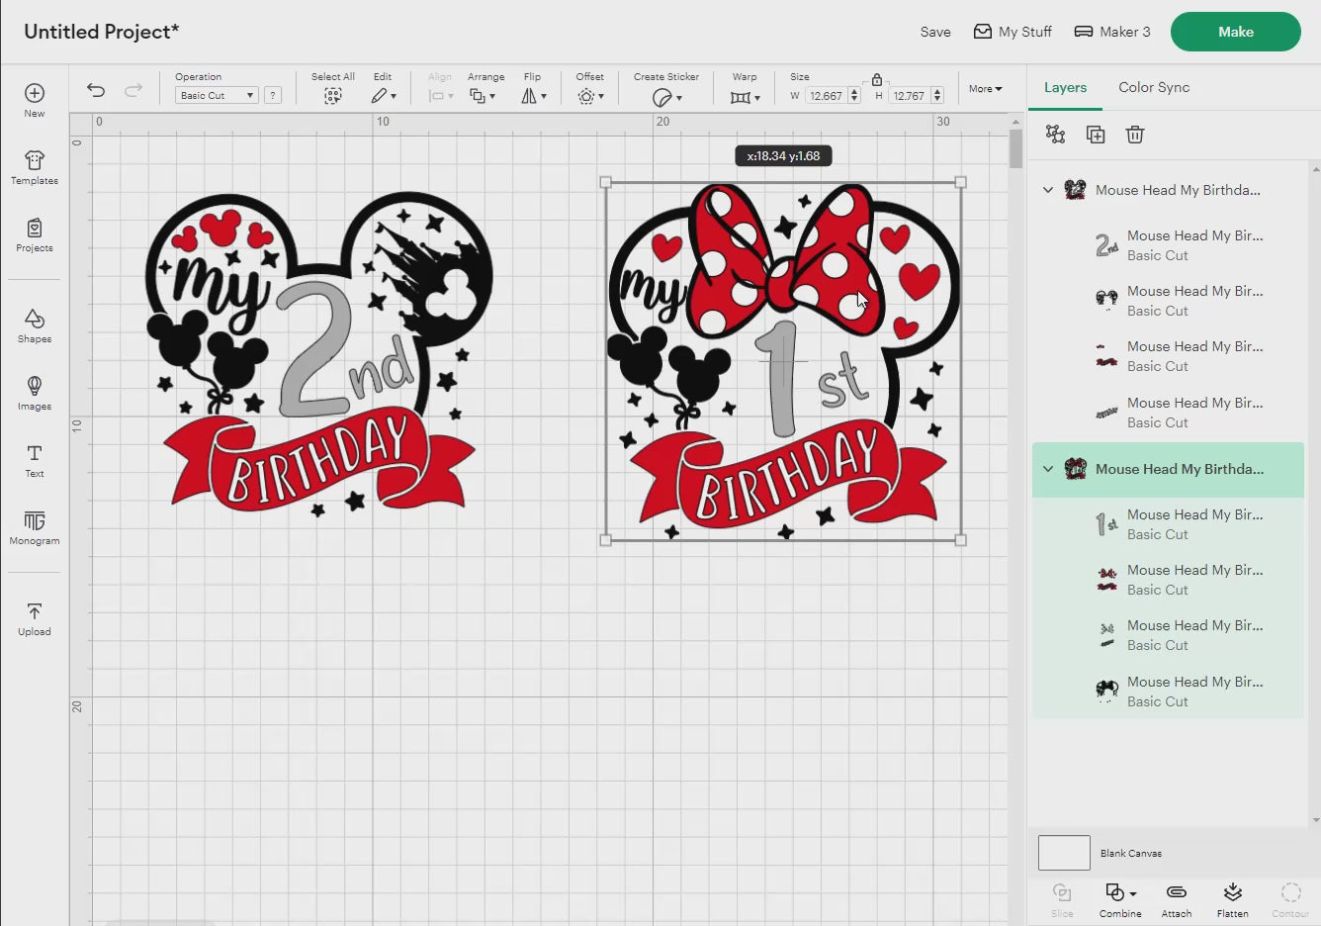The image size is (1321, 926).
Task: Click the Undo arrow
Action: (96, 90)
